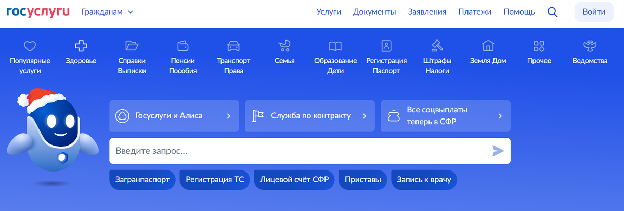Screen dimensions: 624x211
Task: Open Ведомства eagle emblem icon
Action: click(590, 46)
